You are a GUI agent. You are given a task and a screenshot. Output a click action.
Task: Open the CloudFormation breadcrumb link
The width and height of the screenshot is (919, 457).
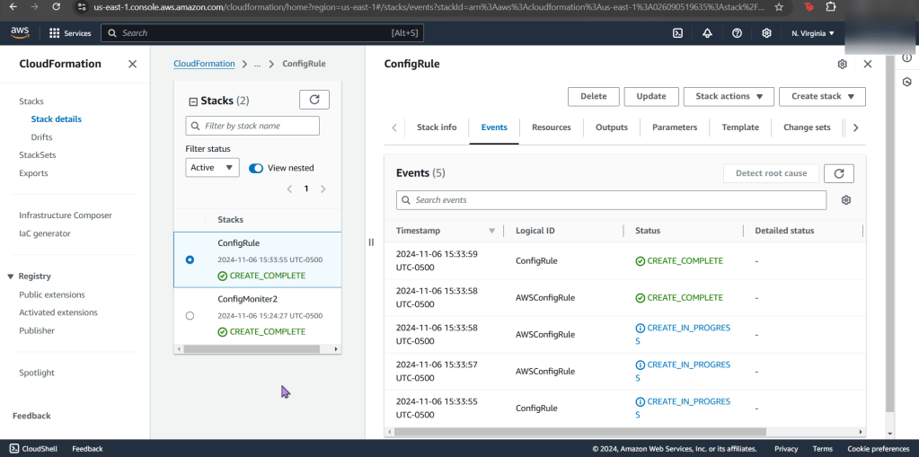(x=204, y=64)
